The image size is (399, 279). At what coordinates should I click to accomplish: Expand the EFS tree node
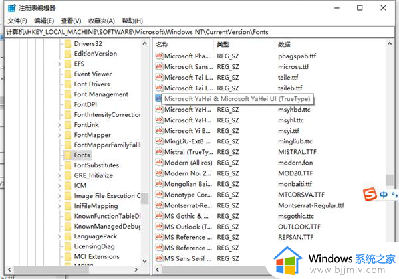59,64
